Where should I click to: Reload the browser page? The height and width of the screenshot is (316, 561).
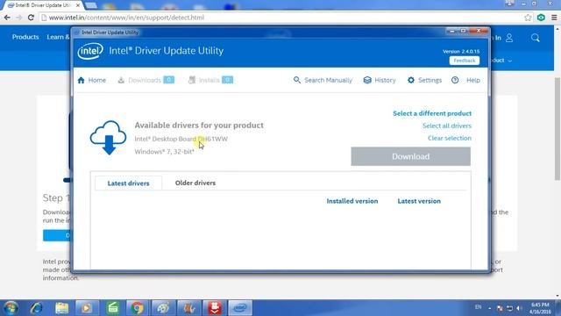point(31,18)
